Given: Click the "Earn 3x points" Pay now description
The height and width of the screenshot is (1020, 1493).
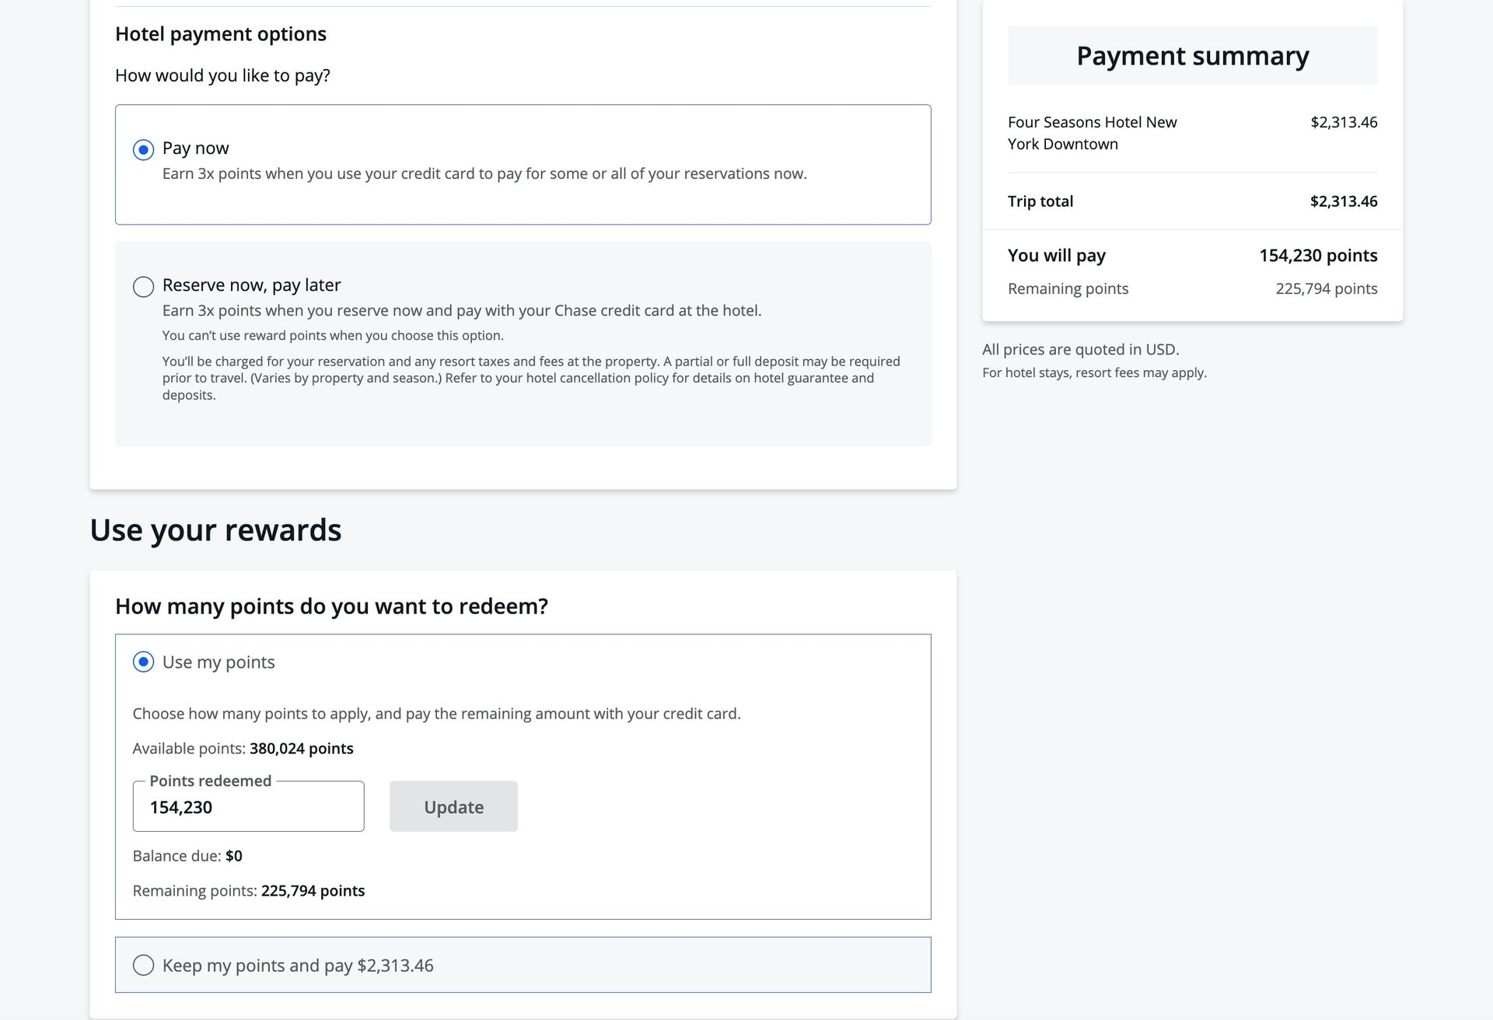Looking at the screenshot, I should tap(484, 173).
